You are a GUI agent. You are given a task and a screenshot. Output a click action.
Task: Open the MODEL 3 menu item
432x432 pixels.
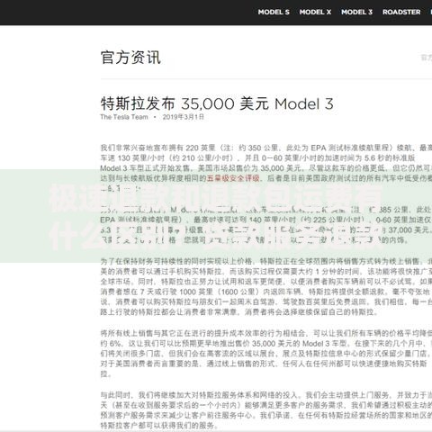click(356, 12)
